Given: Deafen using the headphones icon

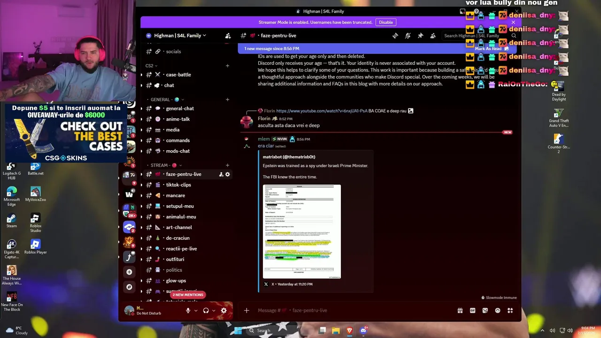Looking at the screenshot, I should pos(206,310).
